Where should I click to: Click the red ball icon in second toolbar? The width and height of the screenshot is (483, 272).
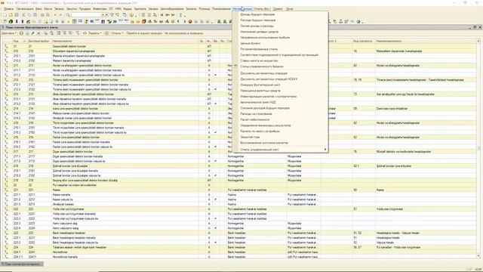pos(190,21)
